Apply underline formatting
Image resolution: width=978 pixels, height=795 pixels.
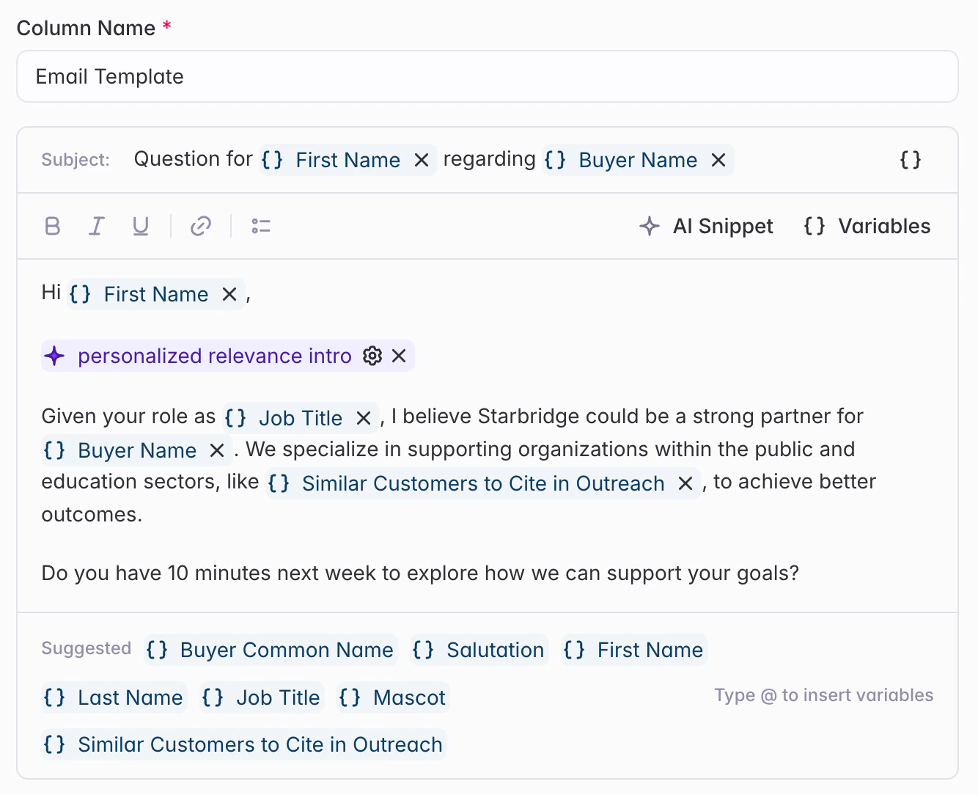click(141, 226)
